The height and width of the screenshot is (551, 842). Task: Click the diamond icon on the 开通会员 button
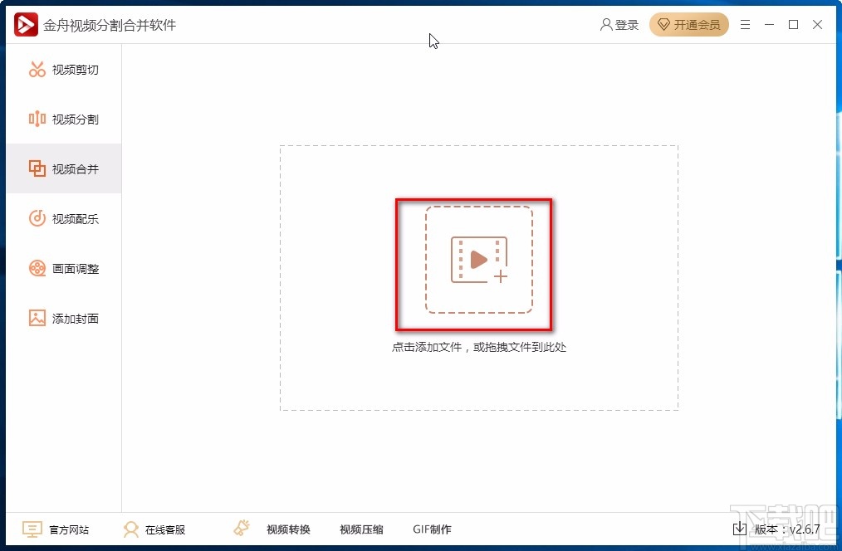coord(663,25)
